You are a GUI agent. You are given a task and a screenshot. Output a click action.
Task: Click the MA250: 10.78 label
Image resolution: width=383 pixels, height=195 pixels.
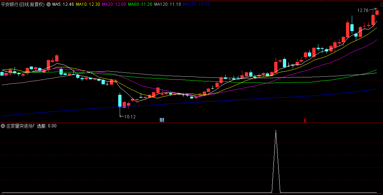point(196,4)
